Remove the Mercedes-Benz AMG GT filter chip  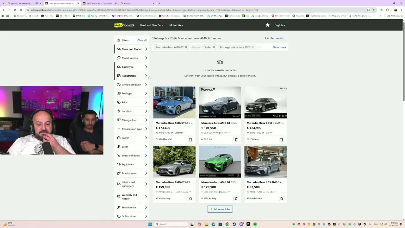click(x=186, y=47)
